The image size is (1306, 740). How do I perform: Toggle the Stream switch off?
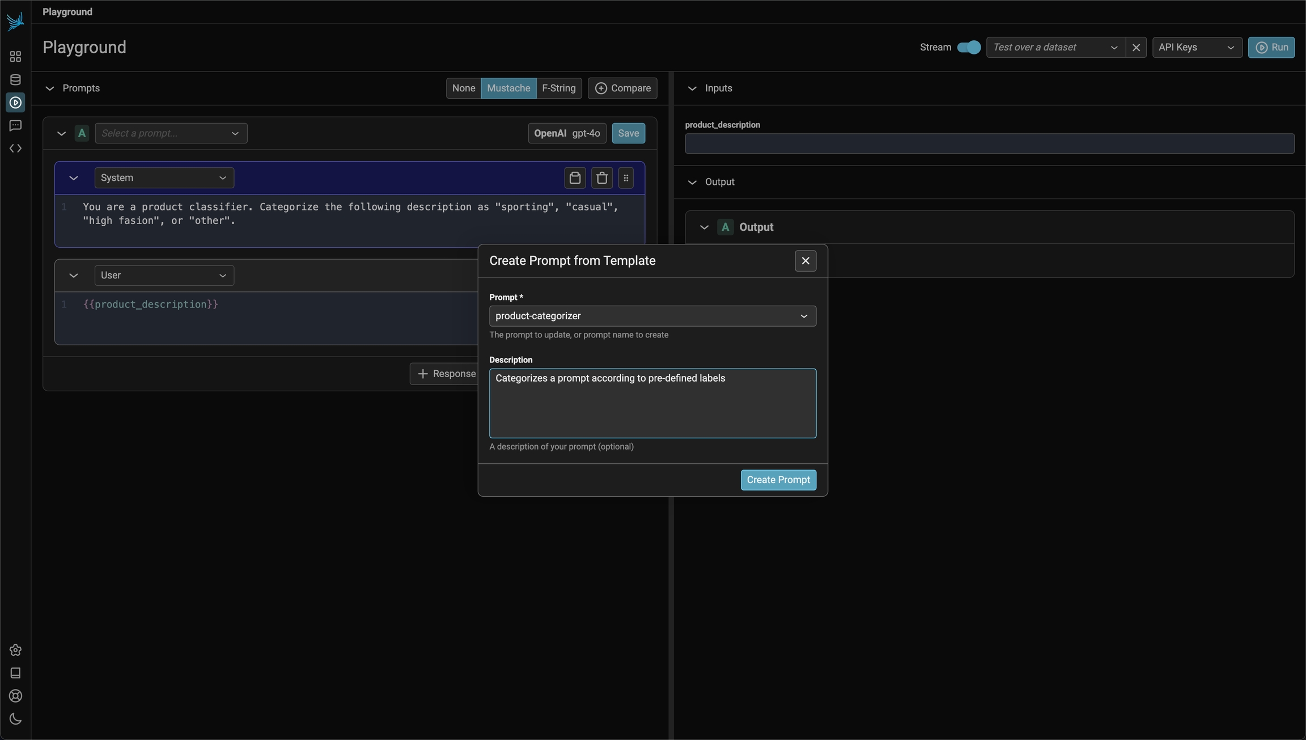click(x=968, y=47)
